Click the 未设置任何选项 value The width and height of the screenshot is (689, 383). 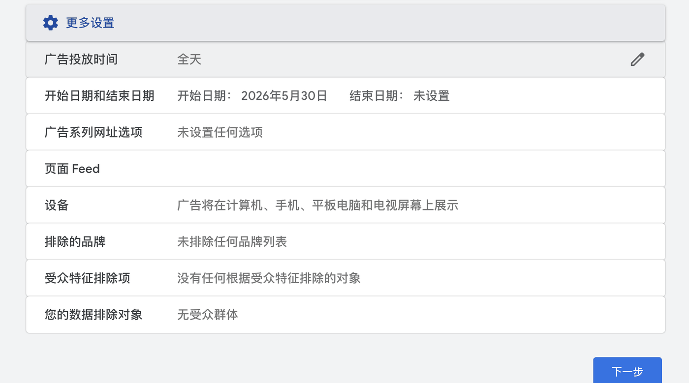220,132
